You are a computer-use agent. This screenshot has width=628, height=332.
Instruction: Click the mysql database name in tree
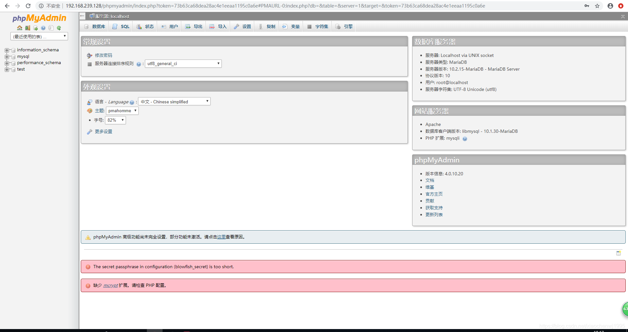tap(23, 56)
